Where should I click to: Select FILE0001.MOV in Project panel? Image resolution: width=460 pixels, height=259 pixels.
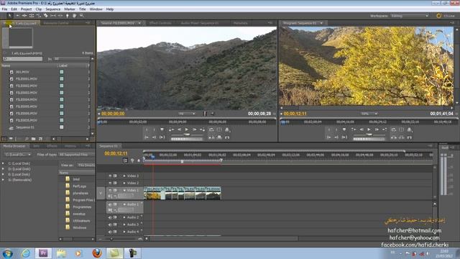coord(27,78)
